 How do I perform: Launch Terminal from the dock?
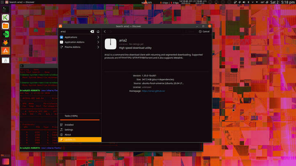pyautogui.click(x=5, y=9)
